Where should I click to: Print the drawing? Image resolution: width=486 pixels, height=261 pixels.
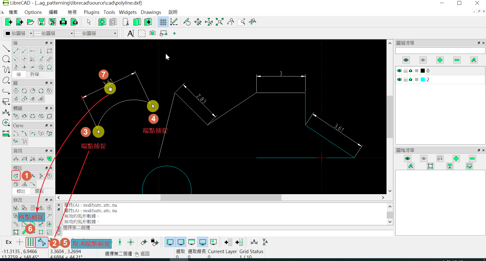(x=63, y=22)
